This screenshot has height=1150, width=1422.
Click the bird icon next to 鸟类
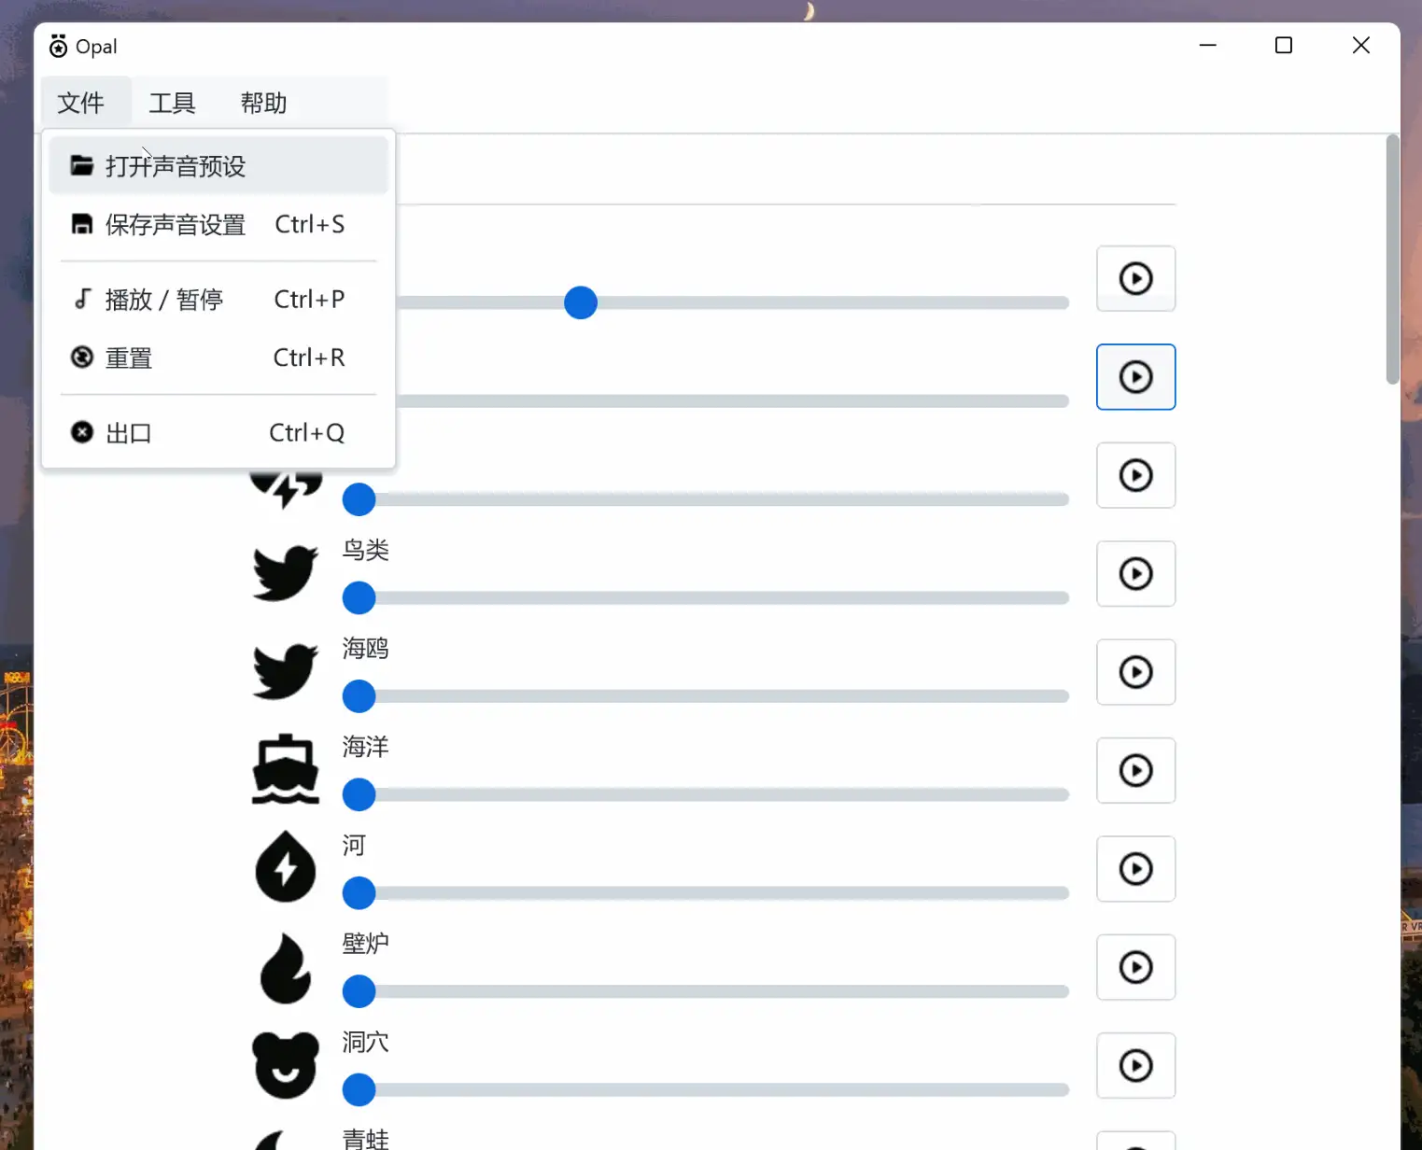286,573
